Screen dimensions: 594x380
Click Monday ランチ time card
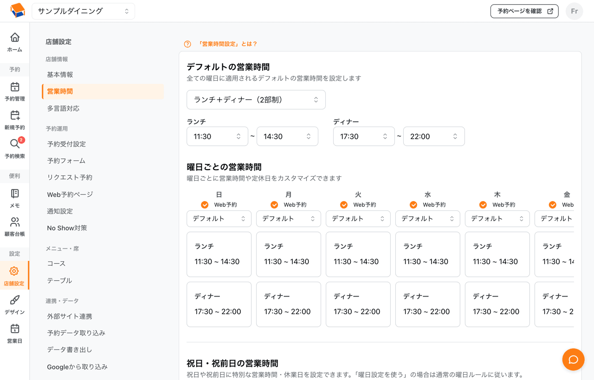pyautogui.click(x=289, y=254)
